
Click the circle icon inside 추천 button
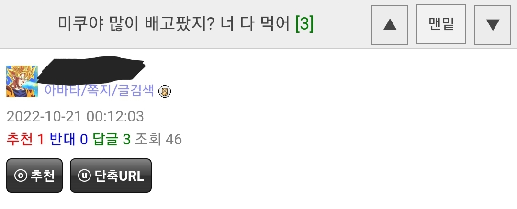21,176
